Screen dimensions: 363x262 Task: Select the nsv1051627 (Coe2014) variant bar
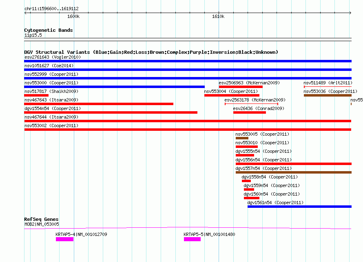tap(188, 70)
